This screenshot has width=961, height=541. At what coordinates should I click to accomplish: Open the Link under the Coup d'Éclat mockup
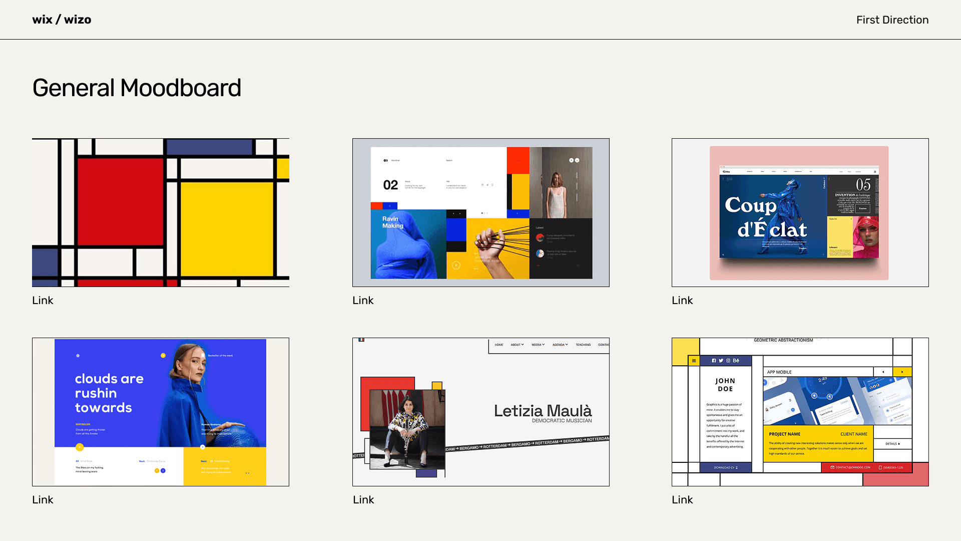tap(682, 301)
